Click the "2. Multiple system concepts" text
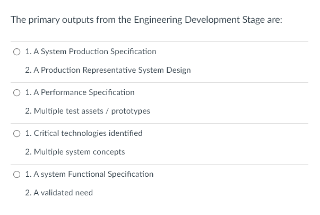Viewport: 320px width, 215px height. click(75, 152)
